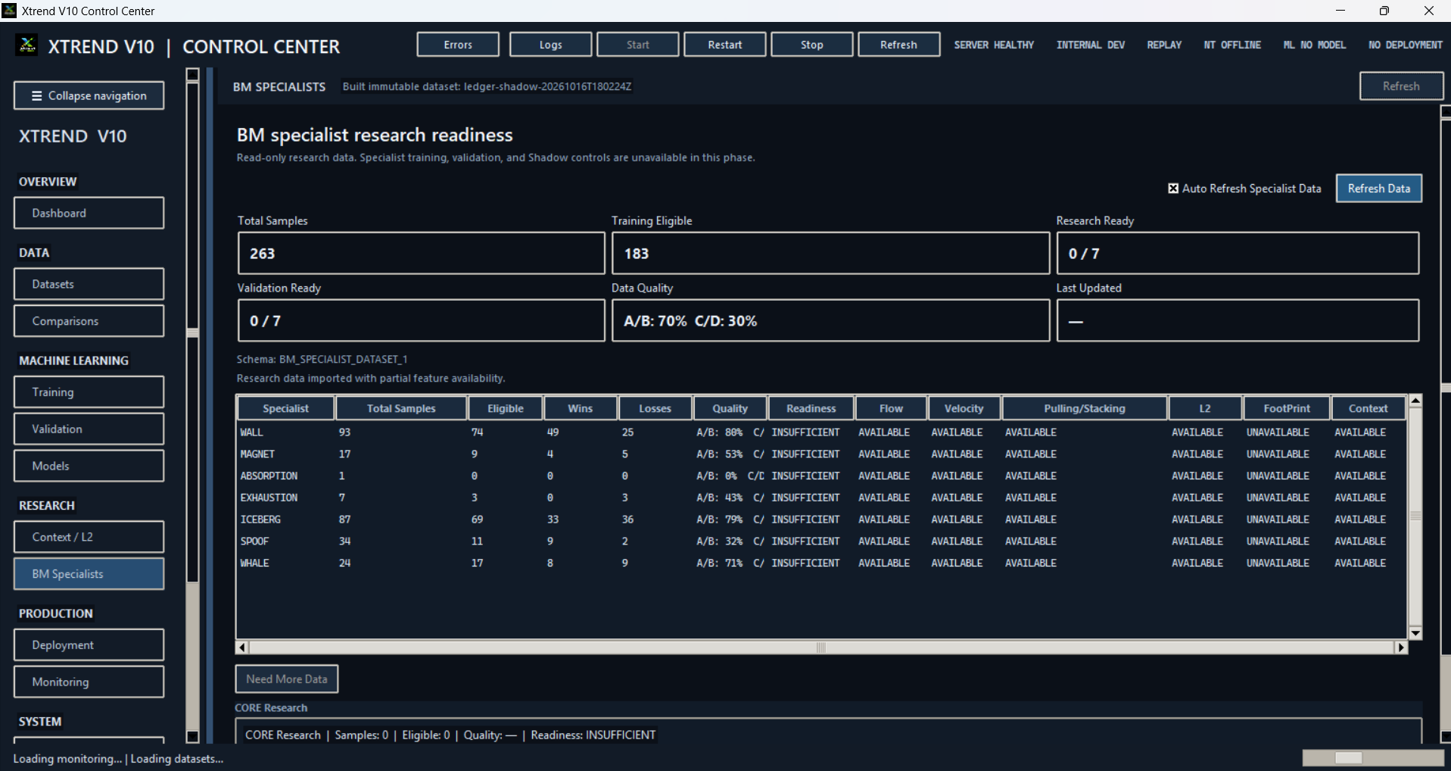Screen dimensions: 1451x771
Task: Click the BM Specialists header Refresh button
Action: coord(1401,86)
